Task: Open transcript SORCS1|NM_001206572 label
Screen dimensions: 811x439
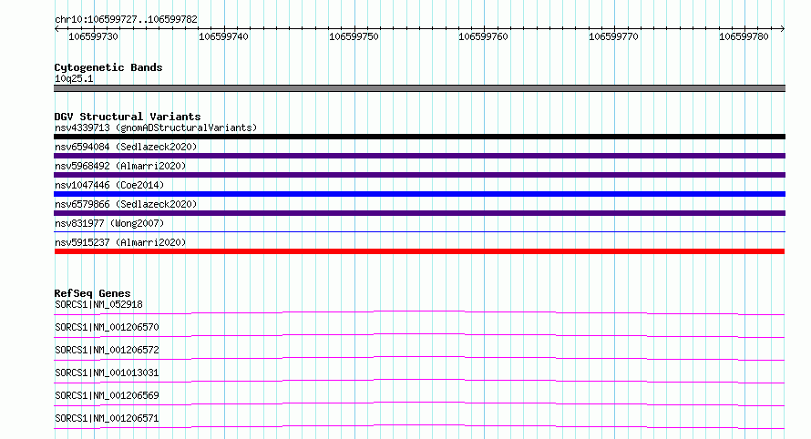Action: coord(107,350)
